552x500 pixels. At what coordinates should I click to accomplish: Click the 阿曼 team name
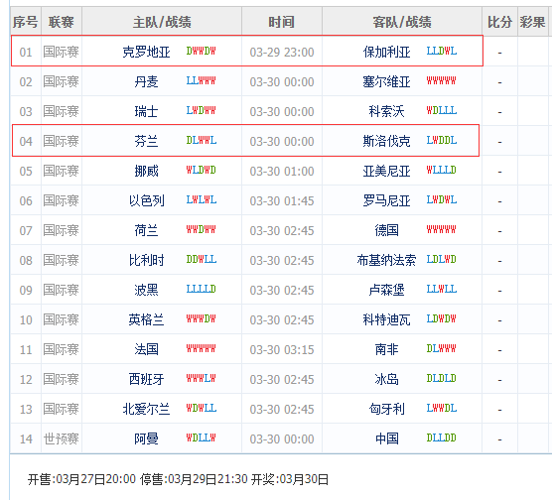click(146, 438)
